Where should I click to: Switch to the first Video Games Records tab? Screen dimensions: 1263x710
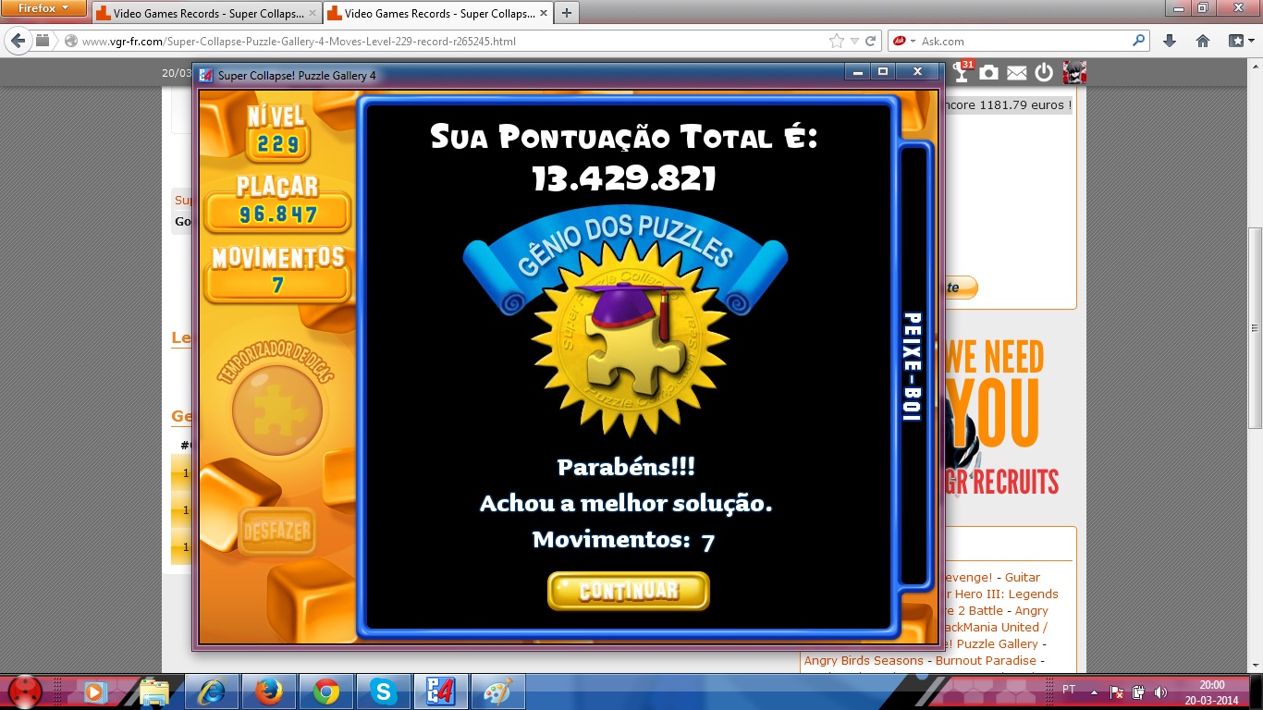coord(205,14)
